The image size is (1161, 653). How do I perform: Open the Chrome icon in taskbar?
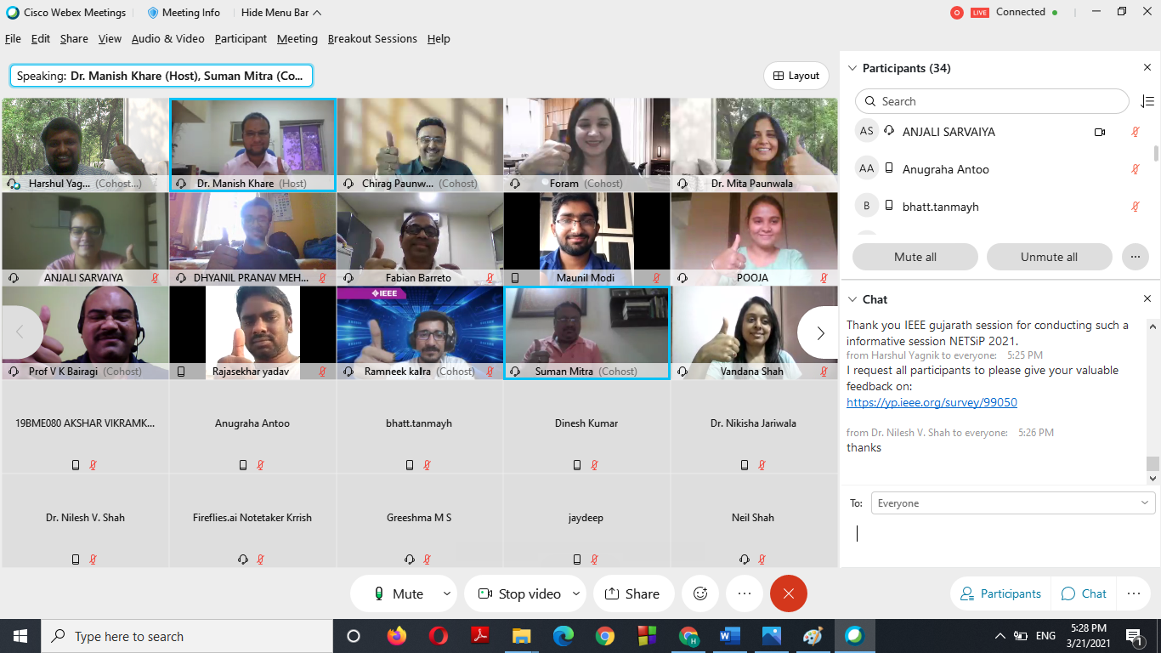604,636
